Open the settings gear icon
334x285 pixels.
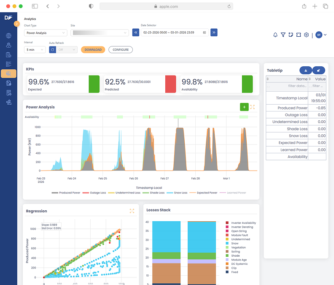pos(307,35)
